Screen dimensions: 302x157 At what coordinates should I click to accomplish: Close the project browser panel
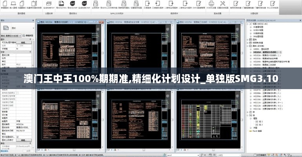(300, 20)
